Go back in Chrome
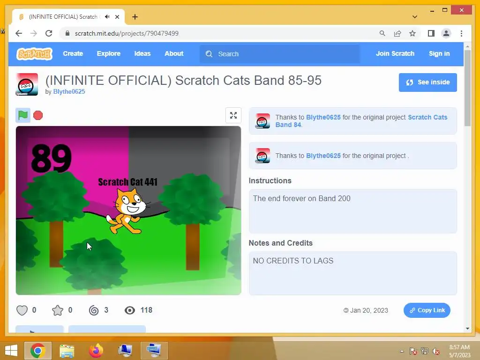The height and width of the screenshot is (360, 480). [x=19, y=33]
